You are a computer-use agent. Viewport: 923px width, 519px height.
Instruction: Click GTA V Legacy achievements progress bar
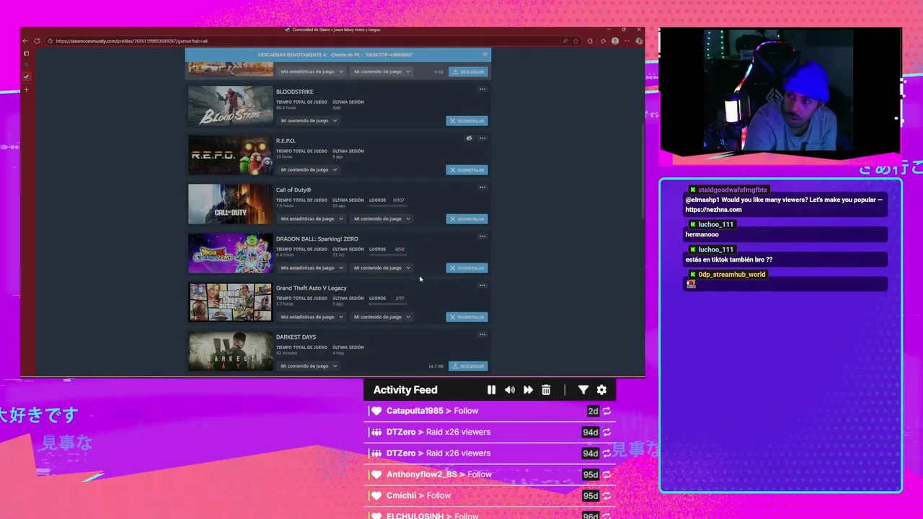point(388,304)
